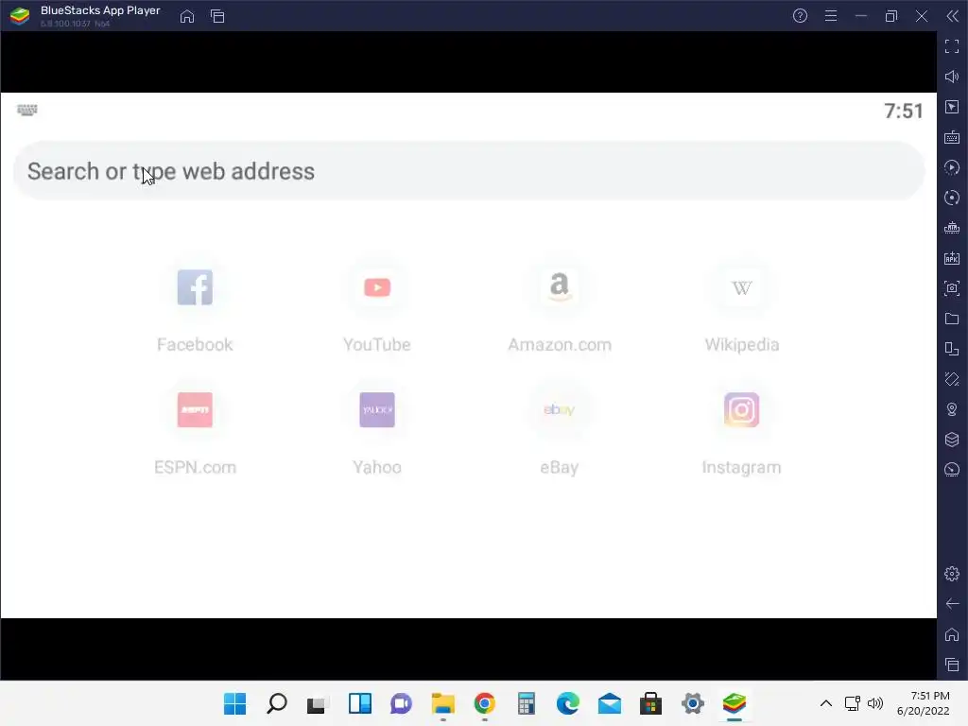The width and height of the screenshot is (968, 726).
Task: Click the cursor lock icon in the sidebar
Action: (x=952, y=107)
